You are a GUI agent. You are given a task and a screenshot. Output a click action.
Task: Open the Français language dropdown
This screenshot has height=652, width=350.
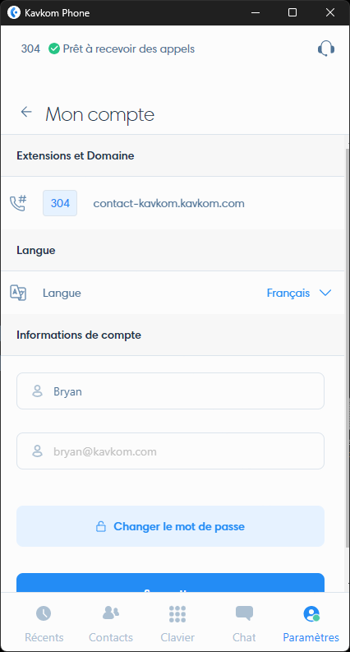click(x=299, y=293)
